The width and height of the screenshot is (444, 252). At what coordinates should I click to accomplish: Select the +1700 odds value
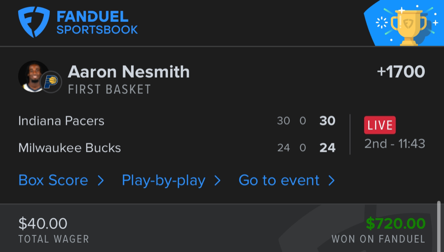(401, 72)
